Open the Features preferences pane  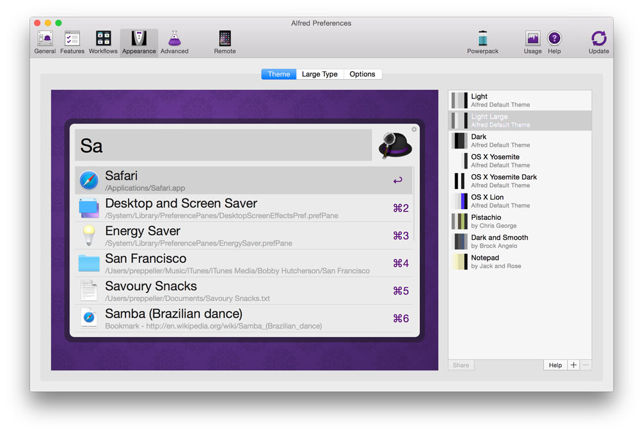[72, 42]
